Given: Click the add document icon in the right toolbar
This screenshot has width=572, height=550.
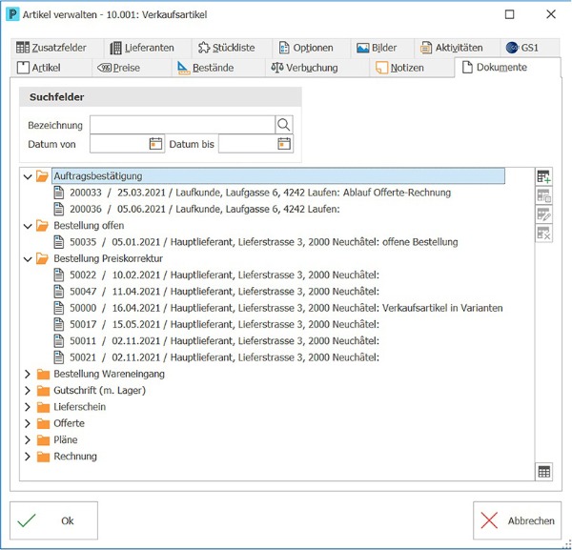Looking at the screenshot, I should point(543,177).
